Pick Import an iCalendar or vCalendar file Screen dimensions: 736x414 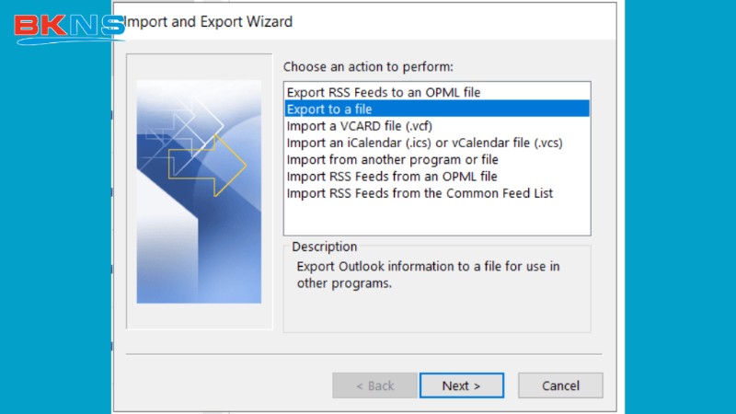423,143
